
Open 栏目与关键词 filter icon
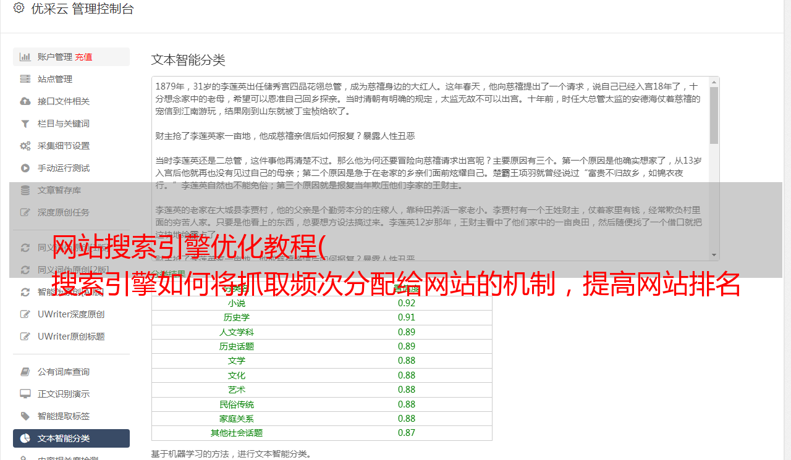25,123
